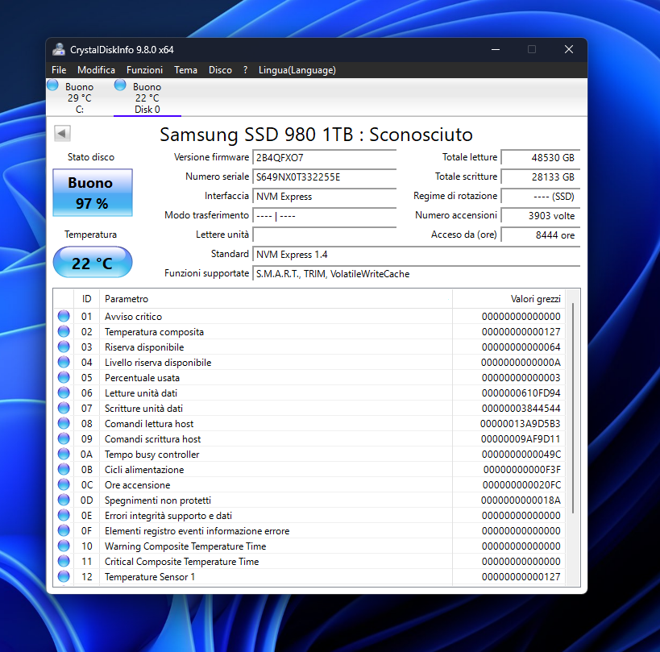The width and height of the screenshot is (660, 652).
Task: Click the status orb for Comandi lettura host
Action: pos(64,423)
